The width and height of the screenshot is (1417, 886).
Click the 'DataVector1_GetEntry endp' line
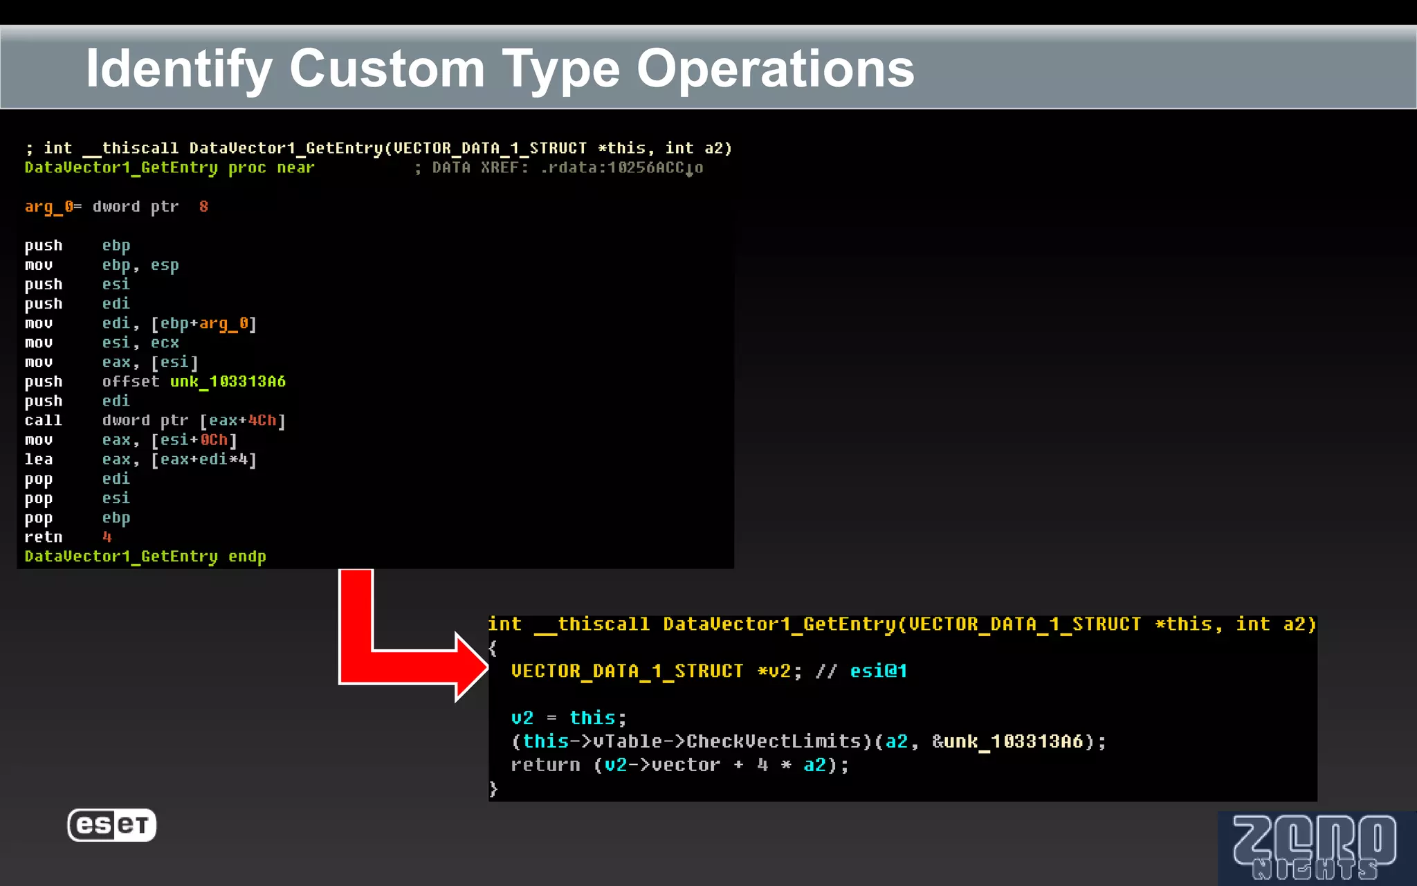145,557
